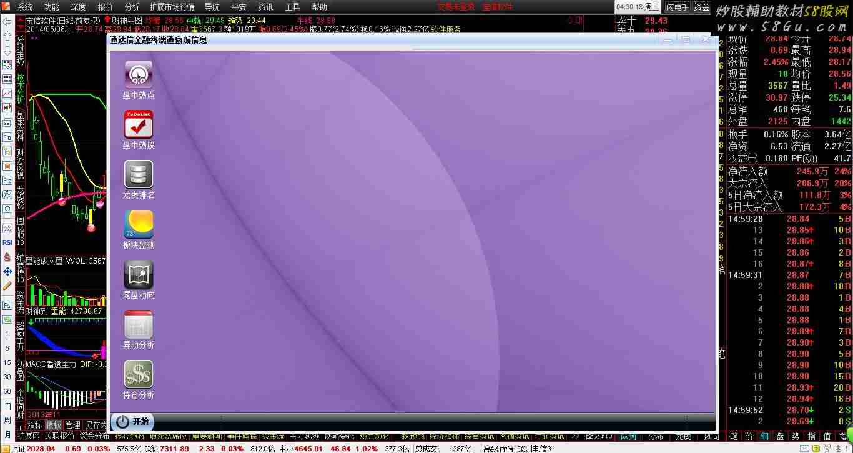Open the 资讯 menu
Screen dimensions: 853x453
[265, 7]
